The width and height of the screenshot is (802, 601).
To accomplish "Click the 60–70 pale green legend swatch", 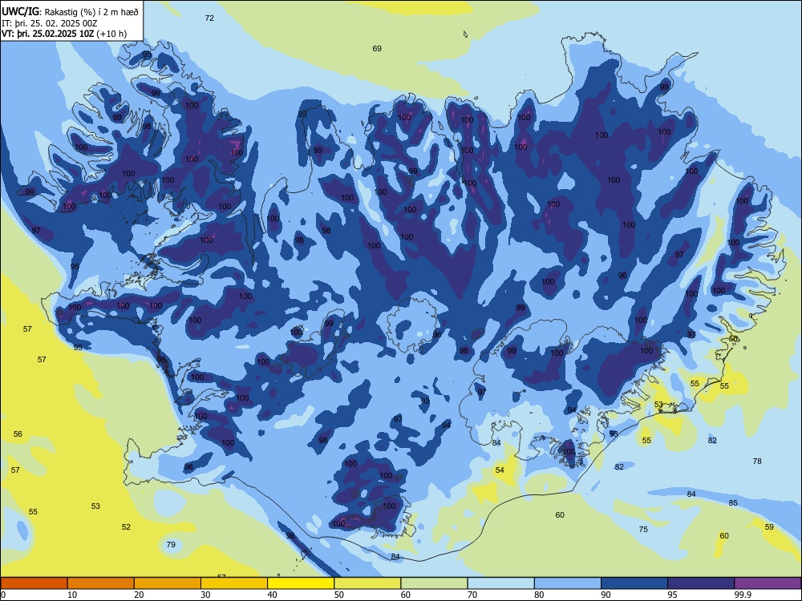I will pos(434,583).
